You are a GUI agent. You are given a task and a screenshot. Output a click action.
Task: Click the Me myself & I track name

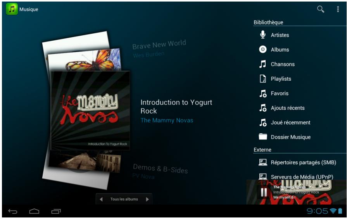pyautogui.click(x=284, y=197)
